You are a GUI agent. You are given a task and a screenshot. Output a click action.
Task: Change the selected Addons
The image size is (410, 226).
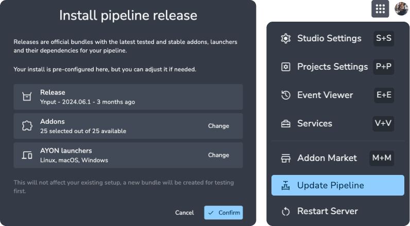pyautogui.click(x=218, y=126)
